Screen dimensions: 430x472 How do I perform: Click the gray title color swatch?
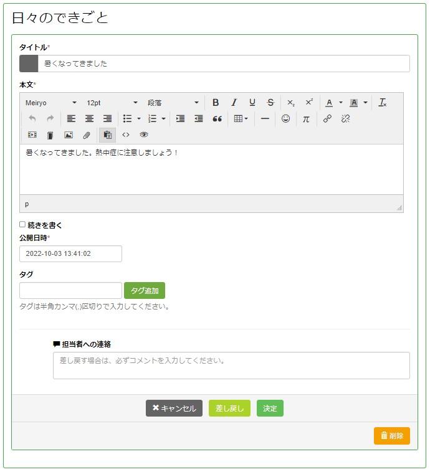29,64
